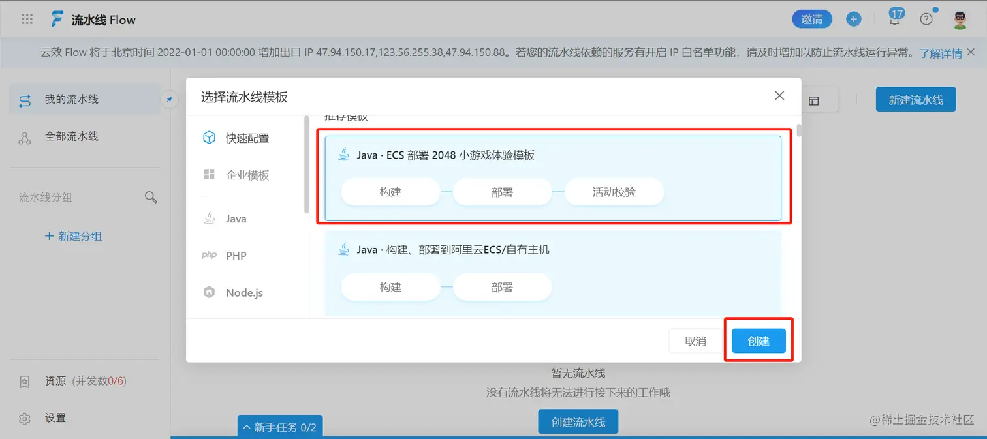This screenshot has height=439, width=987.
Task: Click 部署 stage in 阿里云ECS template
Action: tap(502, 287)
